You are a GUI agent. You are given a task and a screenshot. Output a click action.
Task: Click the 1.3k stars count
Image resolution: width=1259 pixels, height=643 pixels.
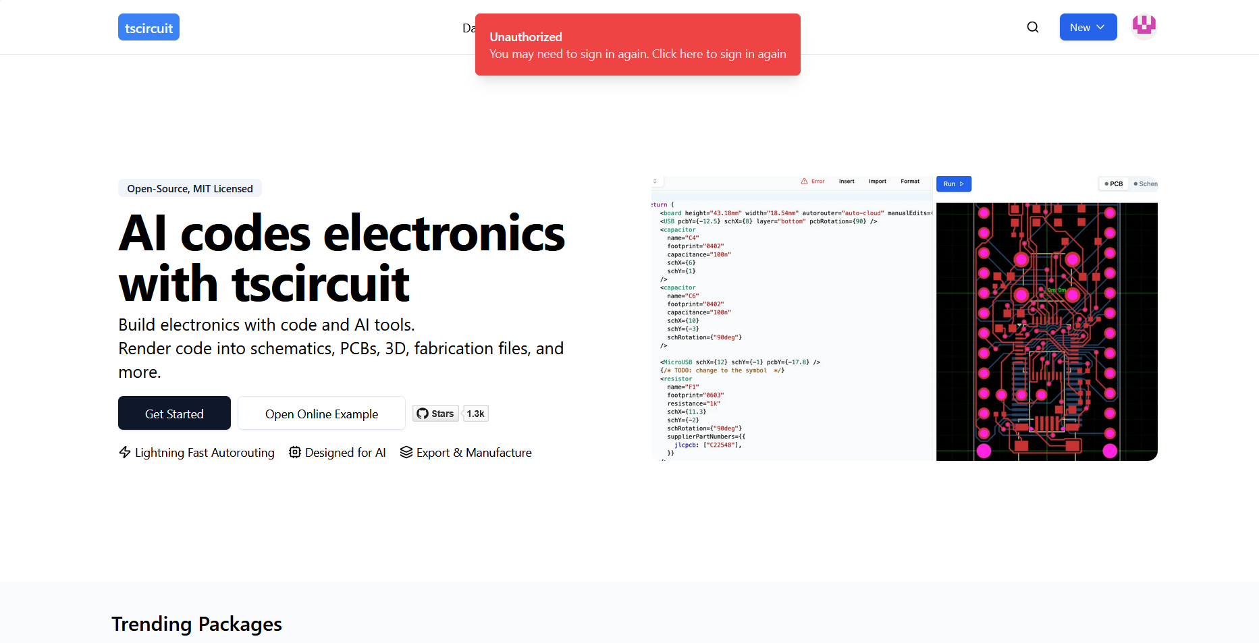[x=475, y=414]
